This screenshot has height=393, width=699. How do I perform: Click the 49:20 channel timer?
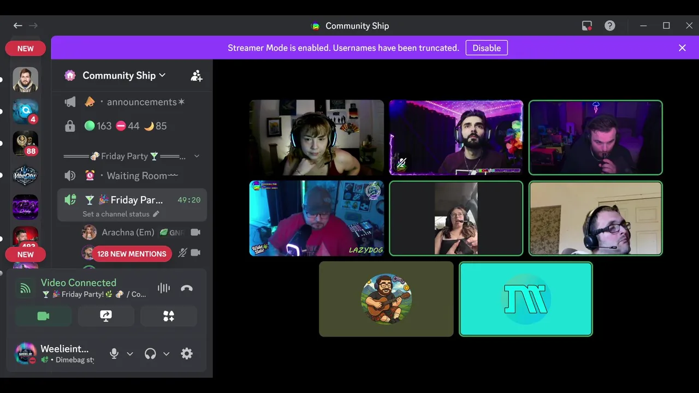coord(189,200)
